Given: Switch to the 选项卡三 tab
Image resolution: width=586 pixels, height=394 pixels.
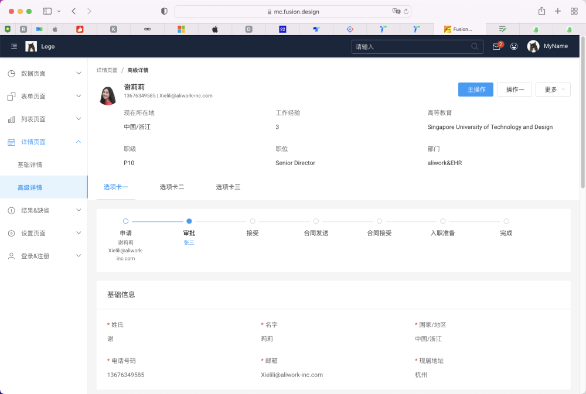Looking at the screenshot, I should coord(228,186).
